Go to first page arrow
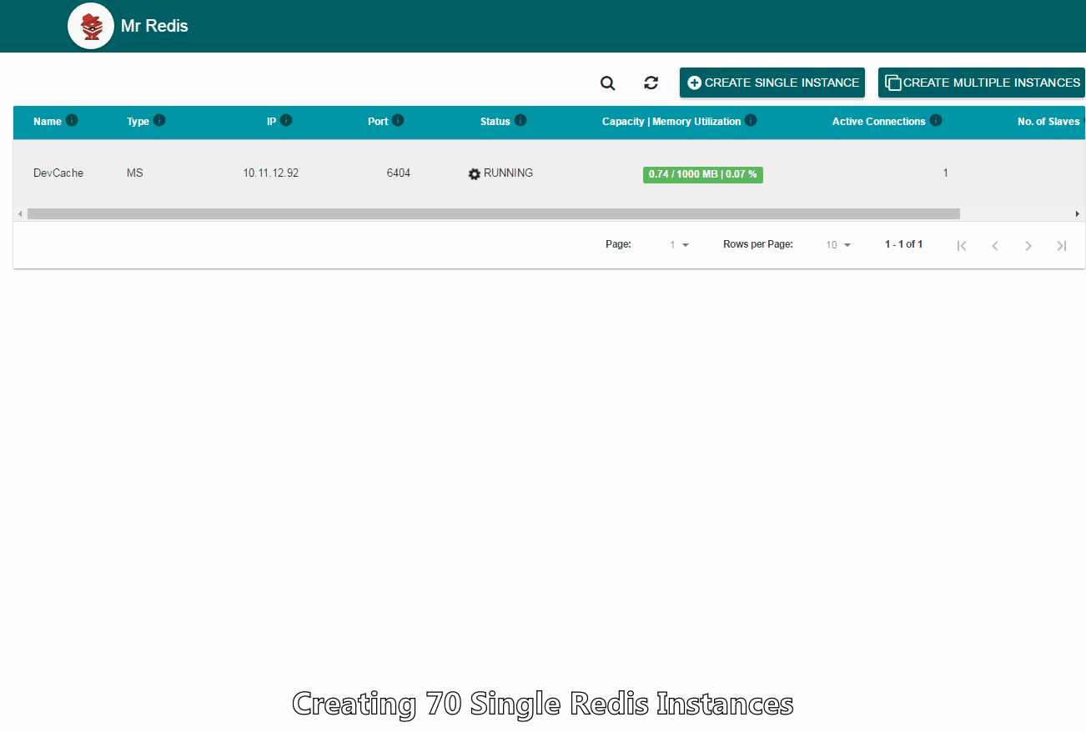 (962, 245)
